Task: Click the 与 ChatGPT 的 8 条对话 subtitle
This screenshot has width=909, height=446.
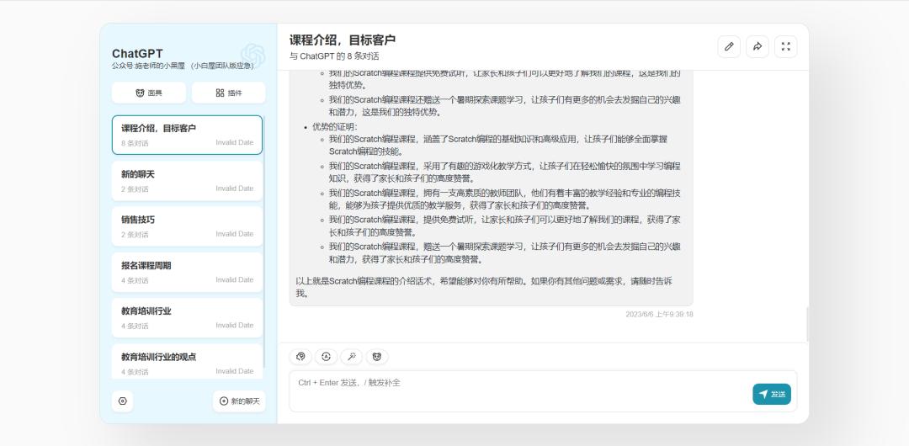Action: (334, 56)
